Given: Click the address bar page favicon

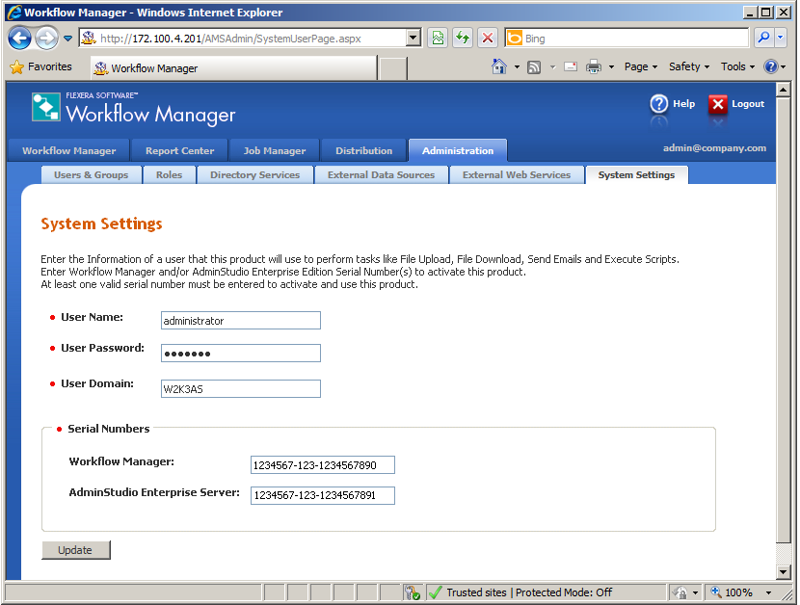Looking at the screenshot, I should click(89, 38).
